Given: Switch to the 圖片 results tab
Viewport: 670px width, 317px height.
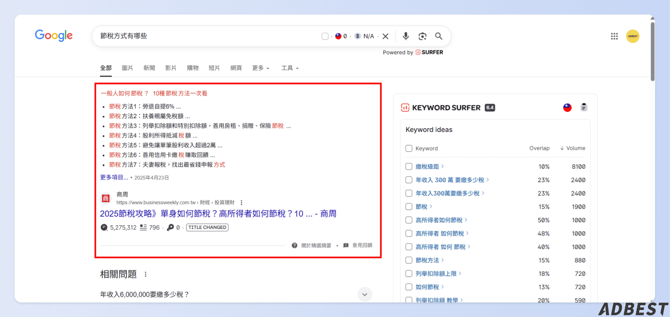Looking at the screenshot, I should (127, 68).
